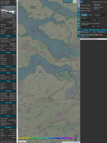Open the map layer selector icon
The image size is (107, 143).
(75, 2)
